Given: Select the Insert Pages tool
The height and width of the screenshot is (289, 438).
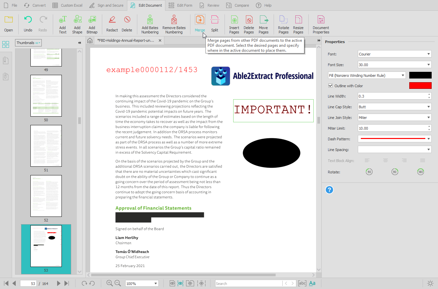Looking at the screenshot, I should tap(234, 23).
